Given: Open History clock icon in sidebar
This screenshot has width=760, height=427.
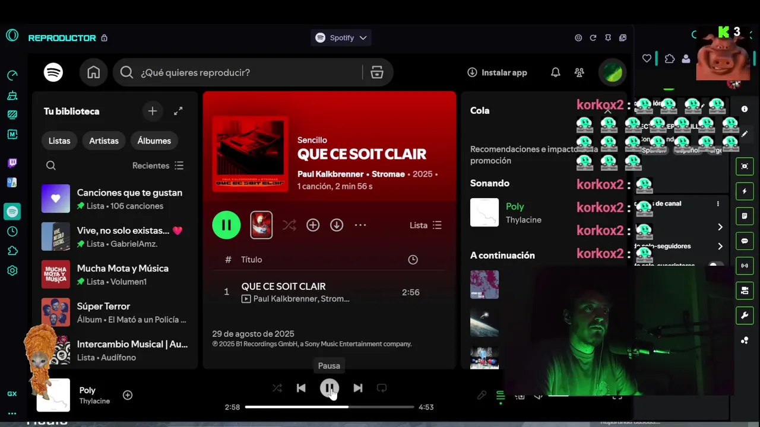Looking at the screenshot, I should tap(12, 231).
